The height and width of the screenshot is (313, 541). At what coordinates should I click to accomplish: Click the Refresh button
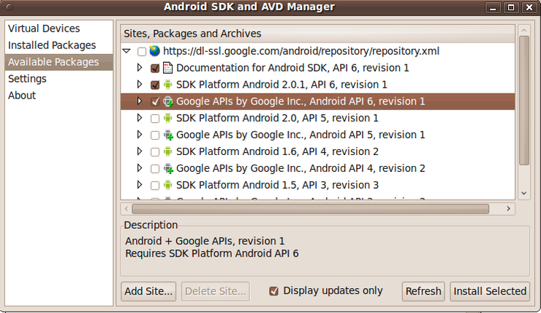[423, 291]
